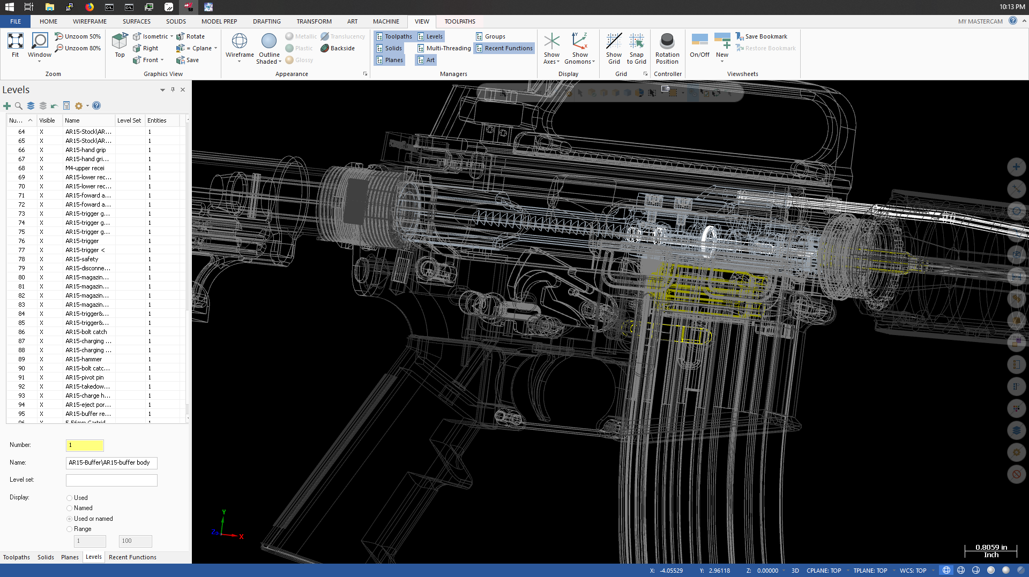The height and width of the screenshot is (577, 1029).
Task: Expand Grid group dialog launcher
Action: (x=645, y=74)
